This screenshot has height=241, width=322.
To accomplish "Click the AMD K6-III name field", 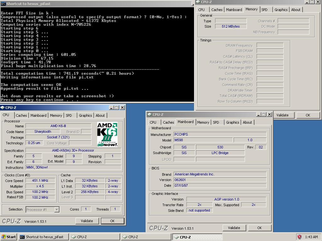I will [x=58, y=126].
